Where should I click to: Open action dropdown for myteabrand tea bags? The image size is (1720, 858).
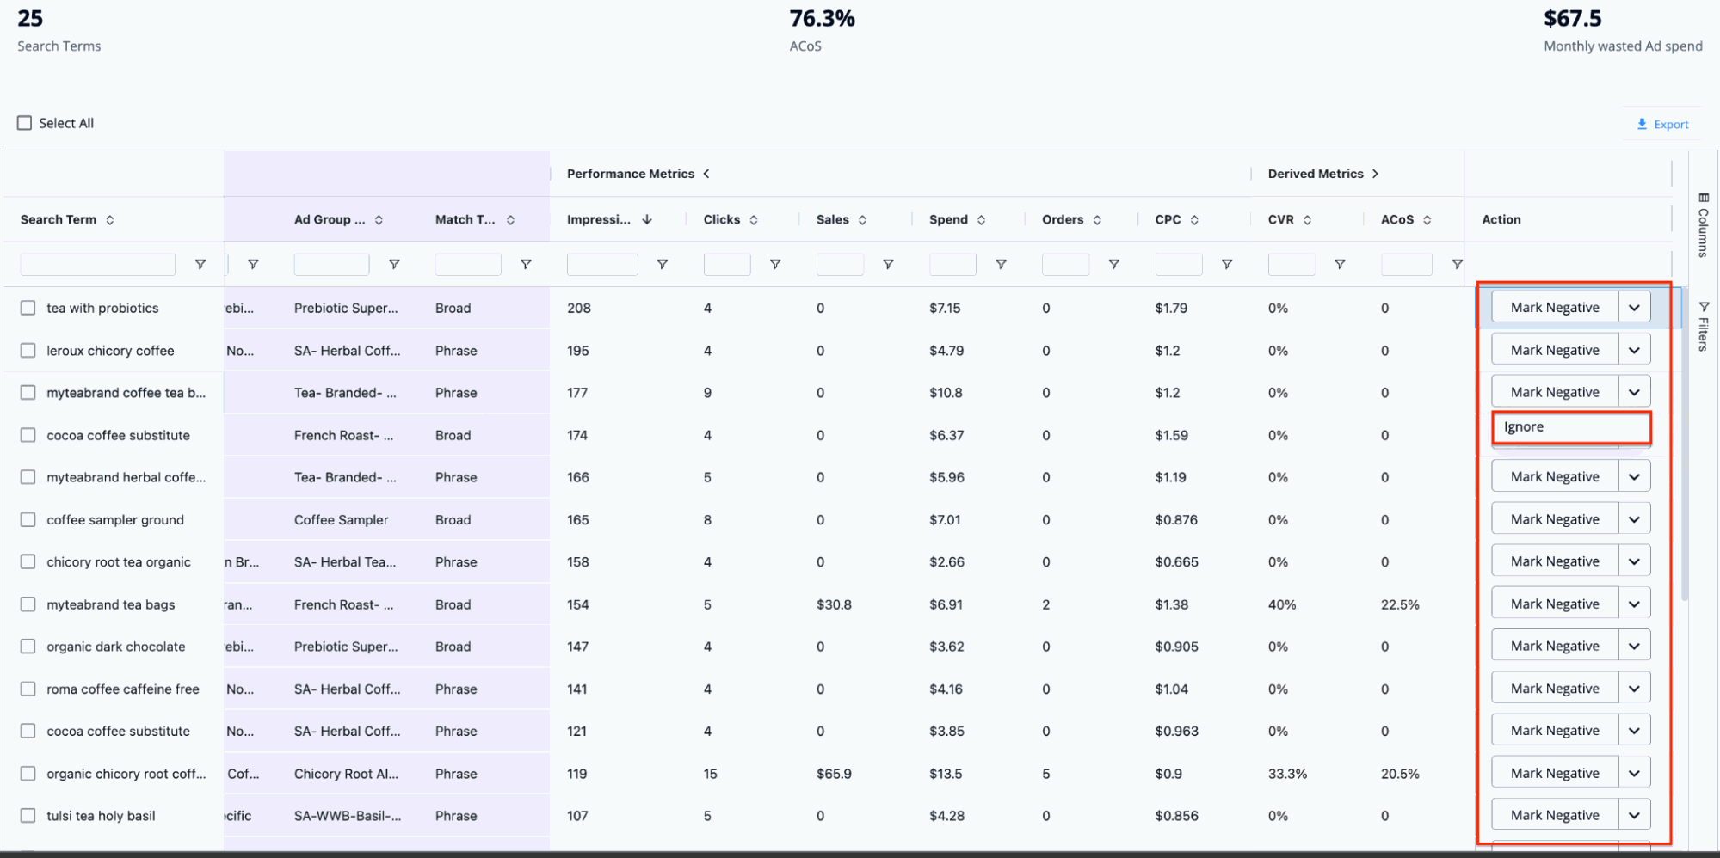pos(1634,604)
